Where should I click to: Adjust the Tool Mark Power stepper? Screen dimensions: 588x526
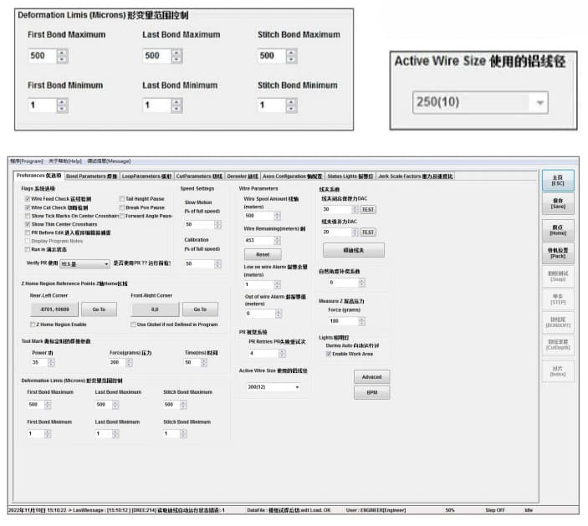(x=51, y=363)
